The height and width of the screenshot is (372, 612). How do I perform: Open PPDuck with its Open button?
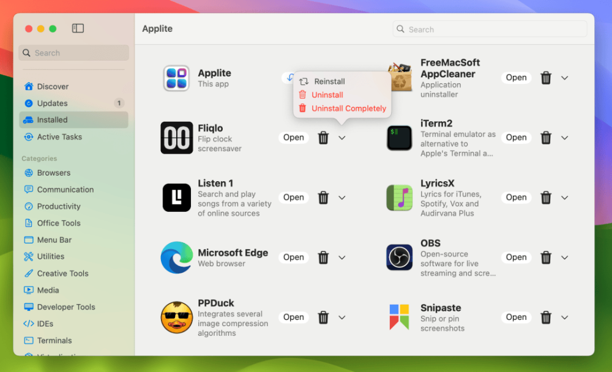click(x=294, y=318)
